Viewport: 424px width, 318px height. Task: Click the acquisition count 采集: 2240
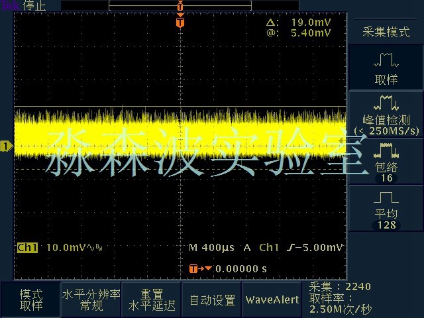(340, 286)
